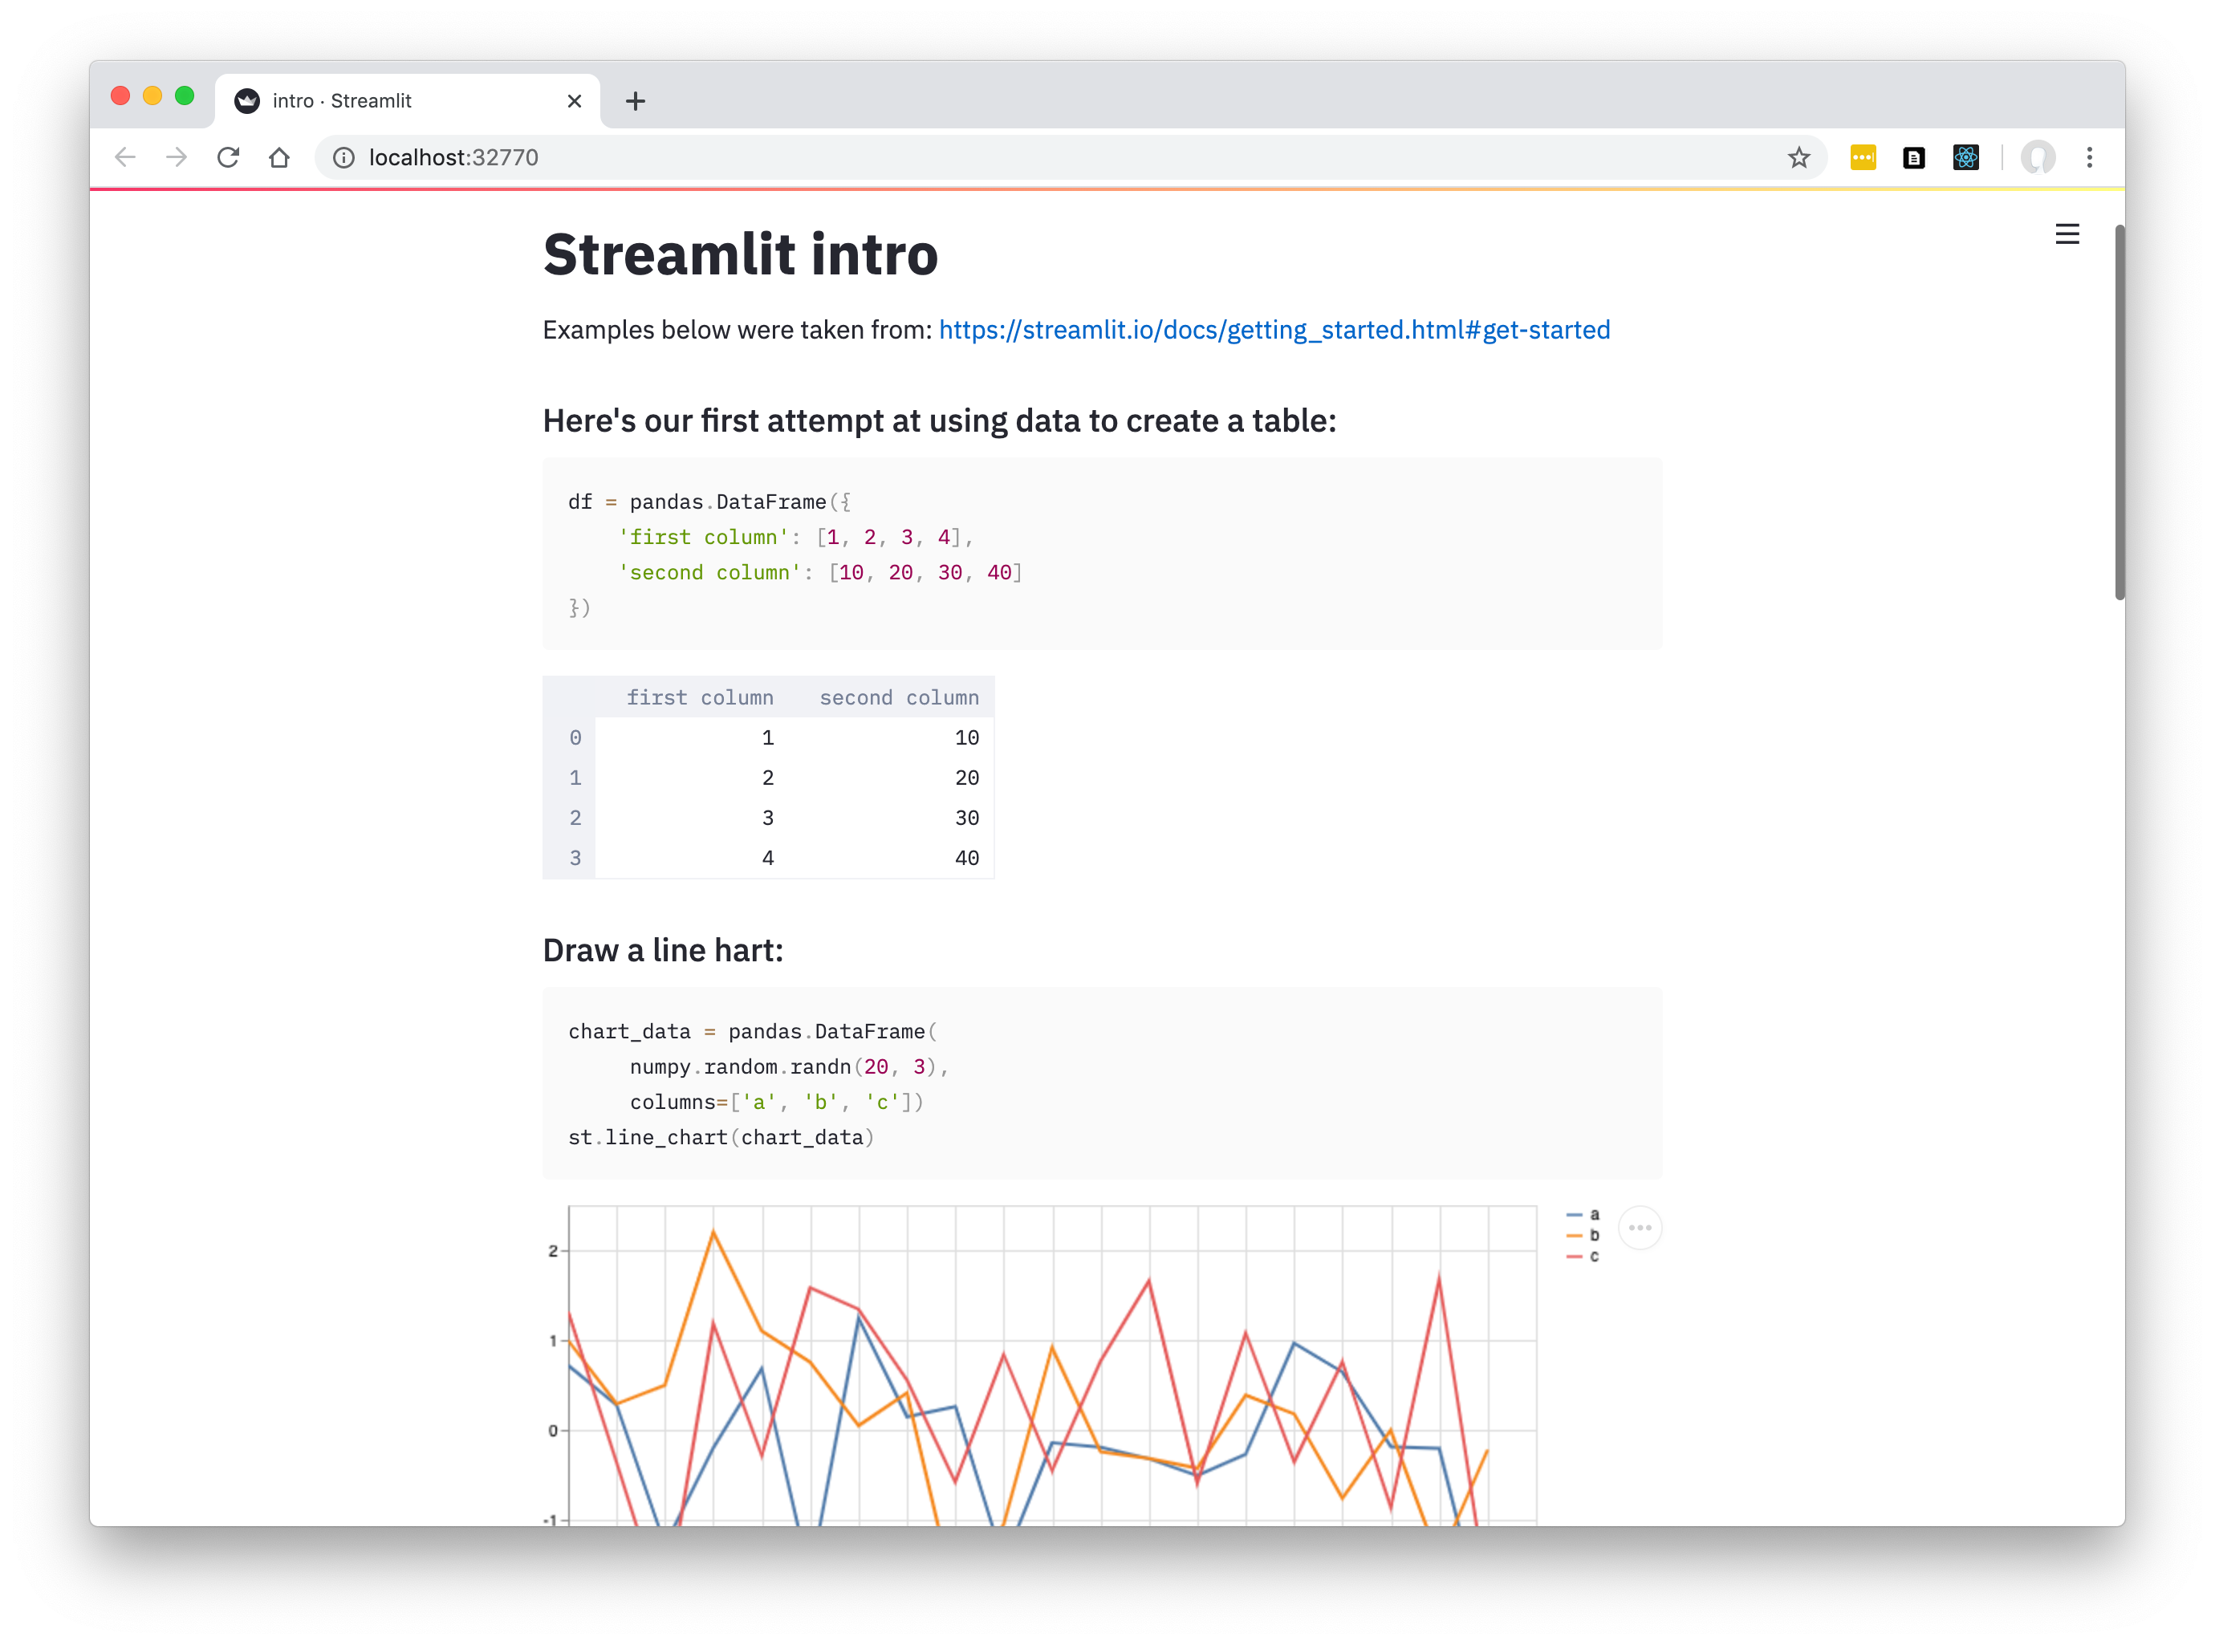Click the browser profile avatar
2215x1645 pixels.
click(2038, 157)
